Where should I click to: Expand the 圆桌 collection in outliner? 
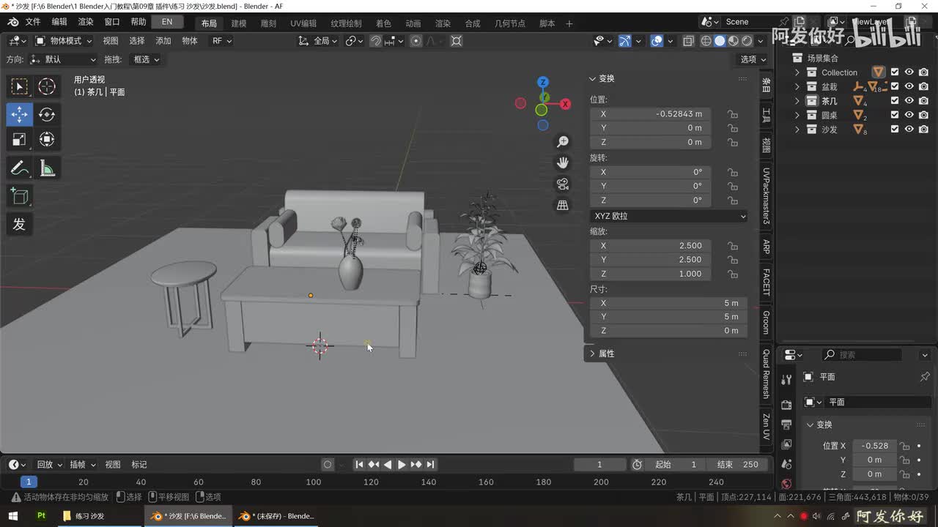pos(797,116)
